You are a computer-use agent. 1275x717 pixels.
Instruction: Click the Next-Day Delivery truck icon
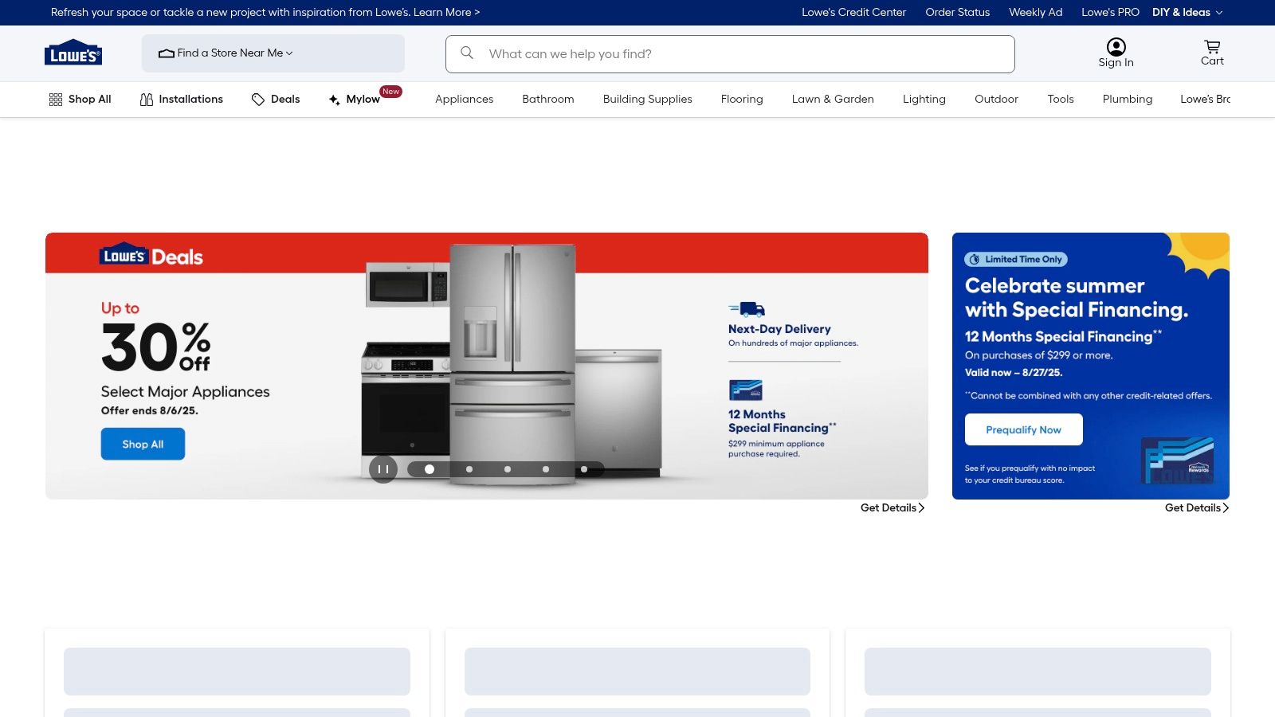[x=747, y=309]
